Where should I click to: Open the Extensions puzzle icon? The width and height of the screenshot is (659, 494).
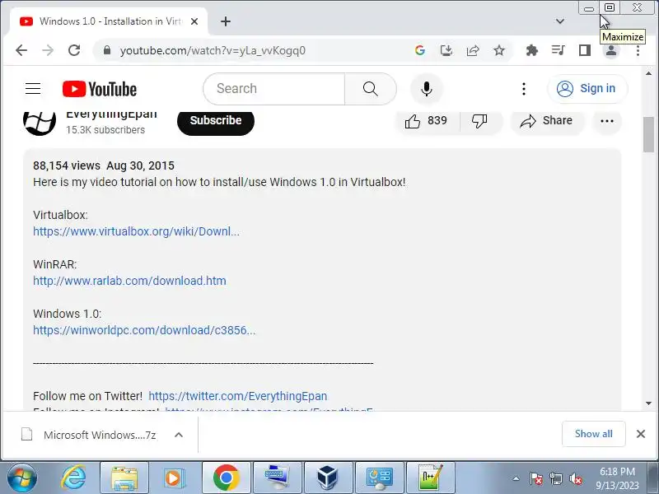(x=532, y=51)
